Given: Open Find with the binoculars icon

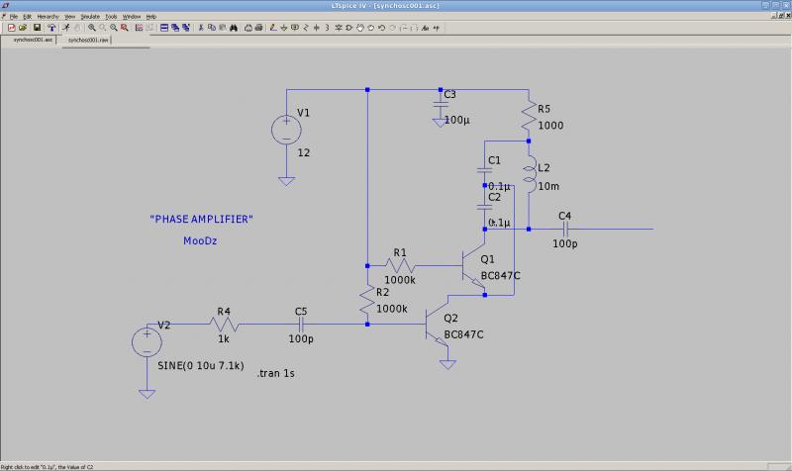Looking at the screenshot, I should pyautogui.click(x=234, y=28).
